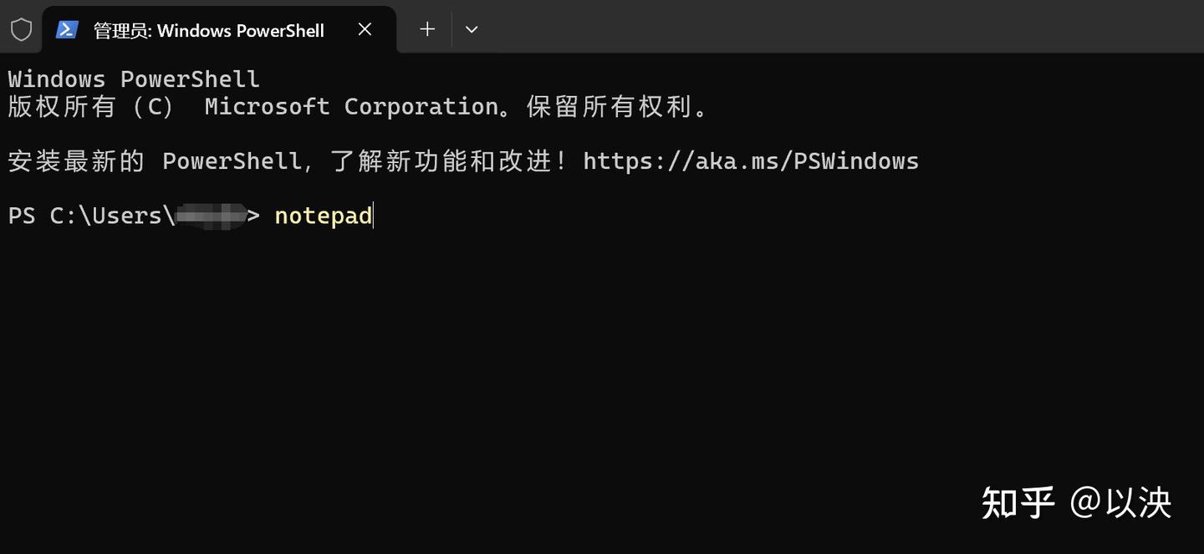Click the close icon on the active tab

[x=365, y=29]
